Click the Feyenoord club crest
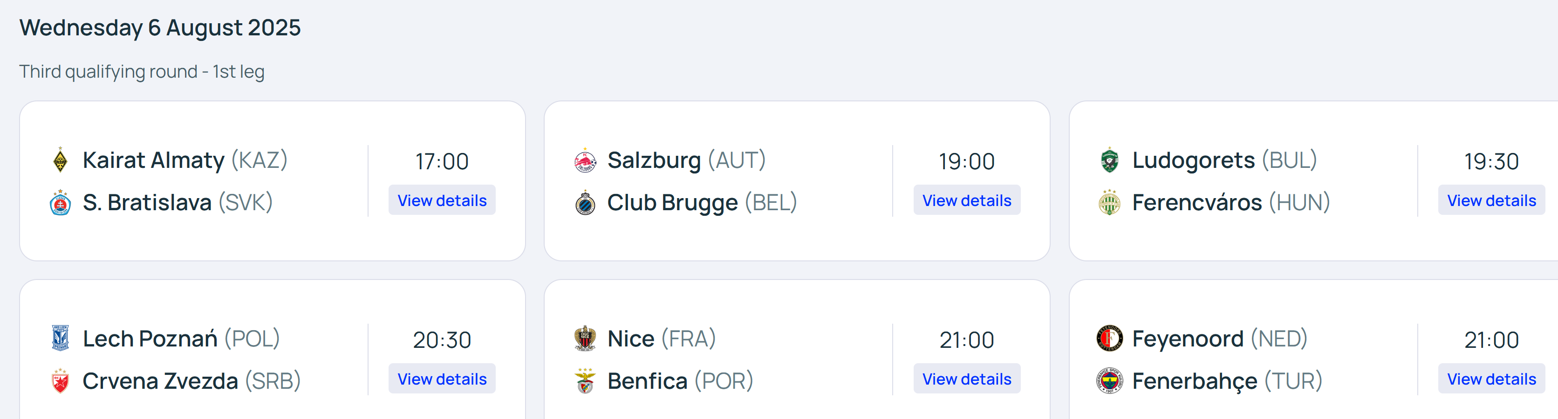1558x419 pixels. click(x=1109, y=338)
